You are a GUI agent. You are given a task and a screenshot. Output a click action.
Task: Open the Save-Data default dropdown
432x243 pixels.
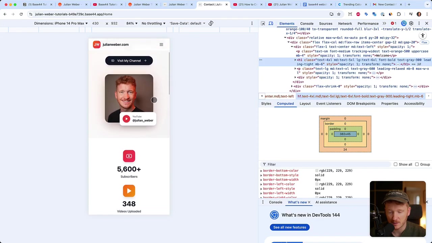click(x=187, y=23)
